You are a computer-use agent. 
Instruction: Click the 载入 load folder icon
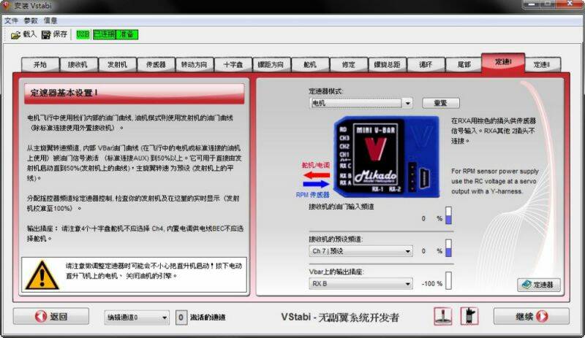[x=15, y=35]
